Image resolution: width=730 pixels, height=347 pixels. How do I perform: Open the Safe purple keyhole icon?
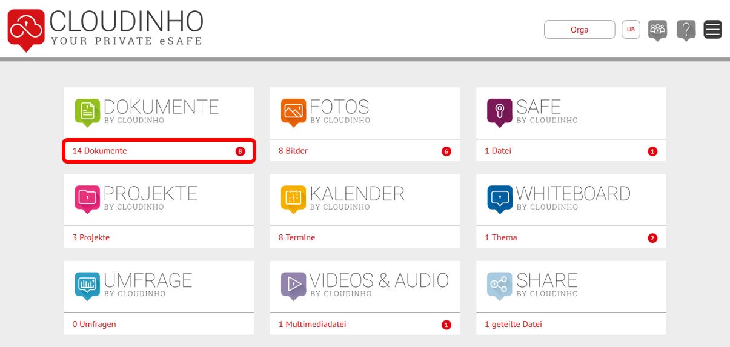pos(500,113)
